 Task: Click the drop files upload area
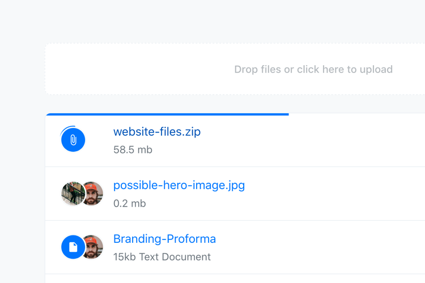pos(235,69)
